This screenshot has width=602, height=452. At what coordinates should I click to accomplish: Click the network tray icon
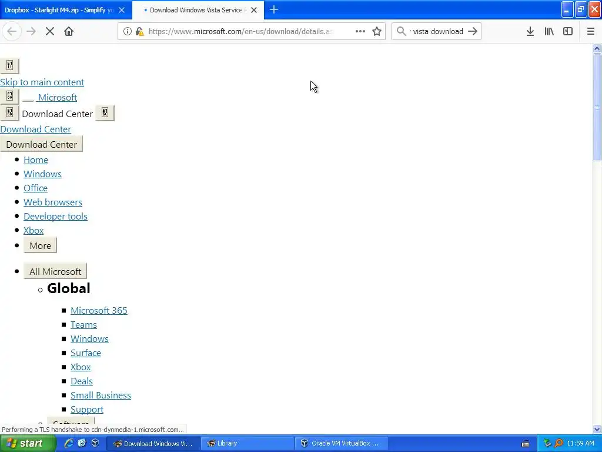(547, 444)
